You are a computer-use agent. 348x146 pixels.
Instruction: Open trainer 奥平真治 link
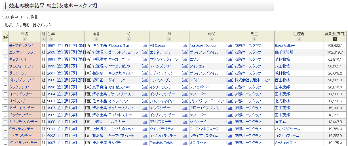99,87
